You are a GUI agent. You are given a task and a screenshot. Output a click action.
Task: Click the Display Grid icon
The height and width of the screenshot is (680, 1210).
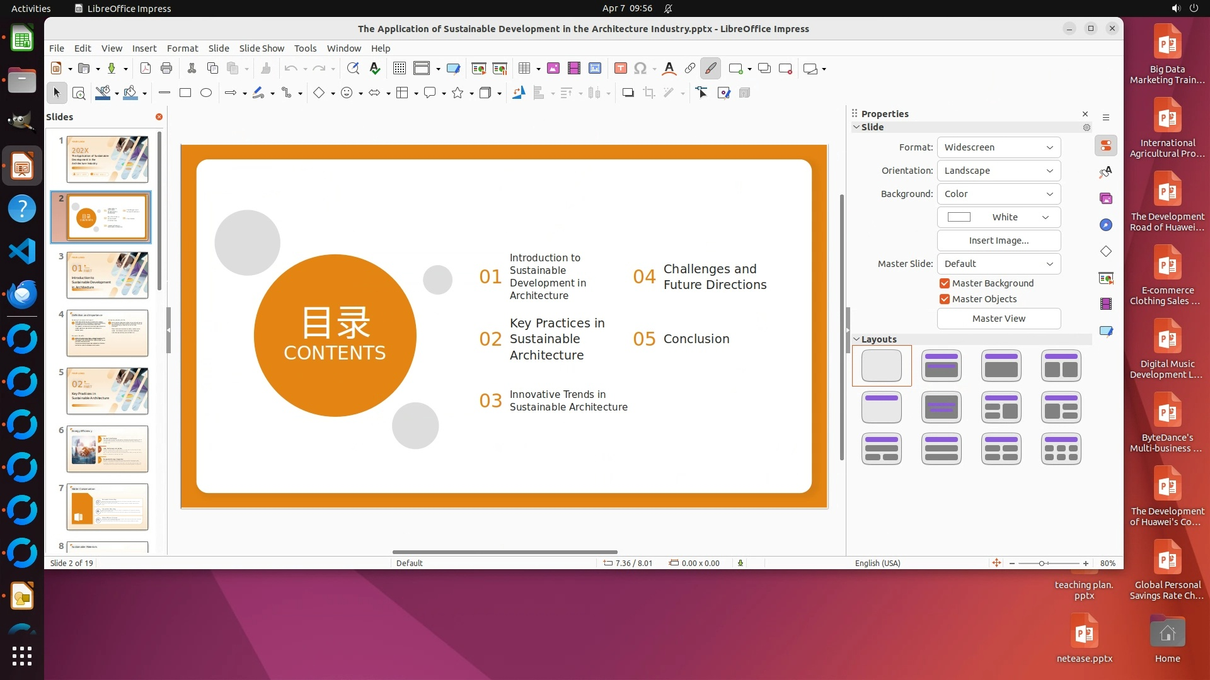point(399,69)
